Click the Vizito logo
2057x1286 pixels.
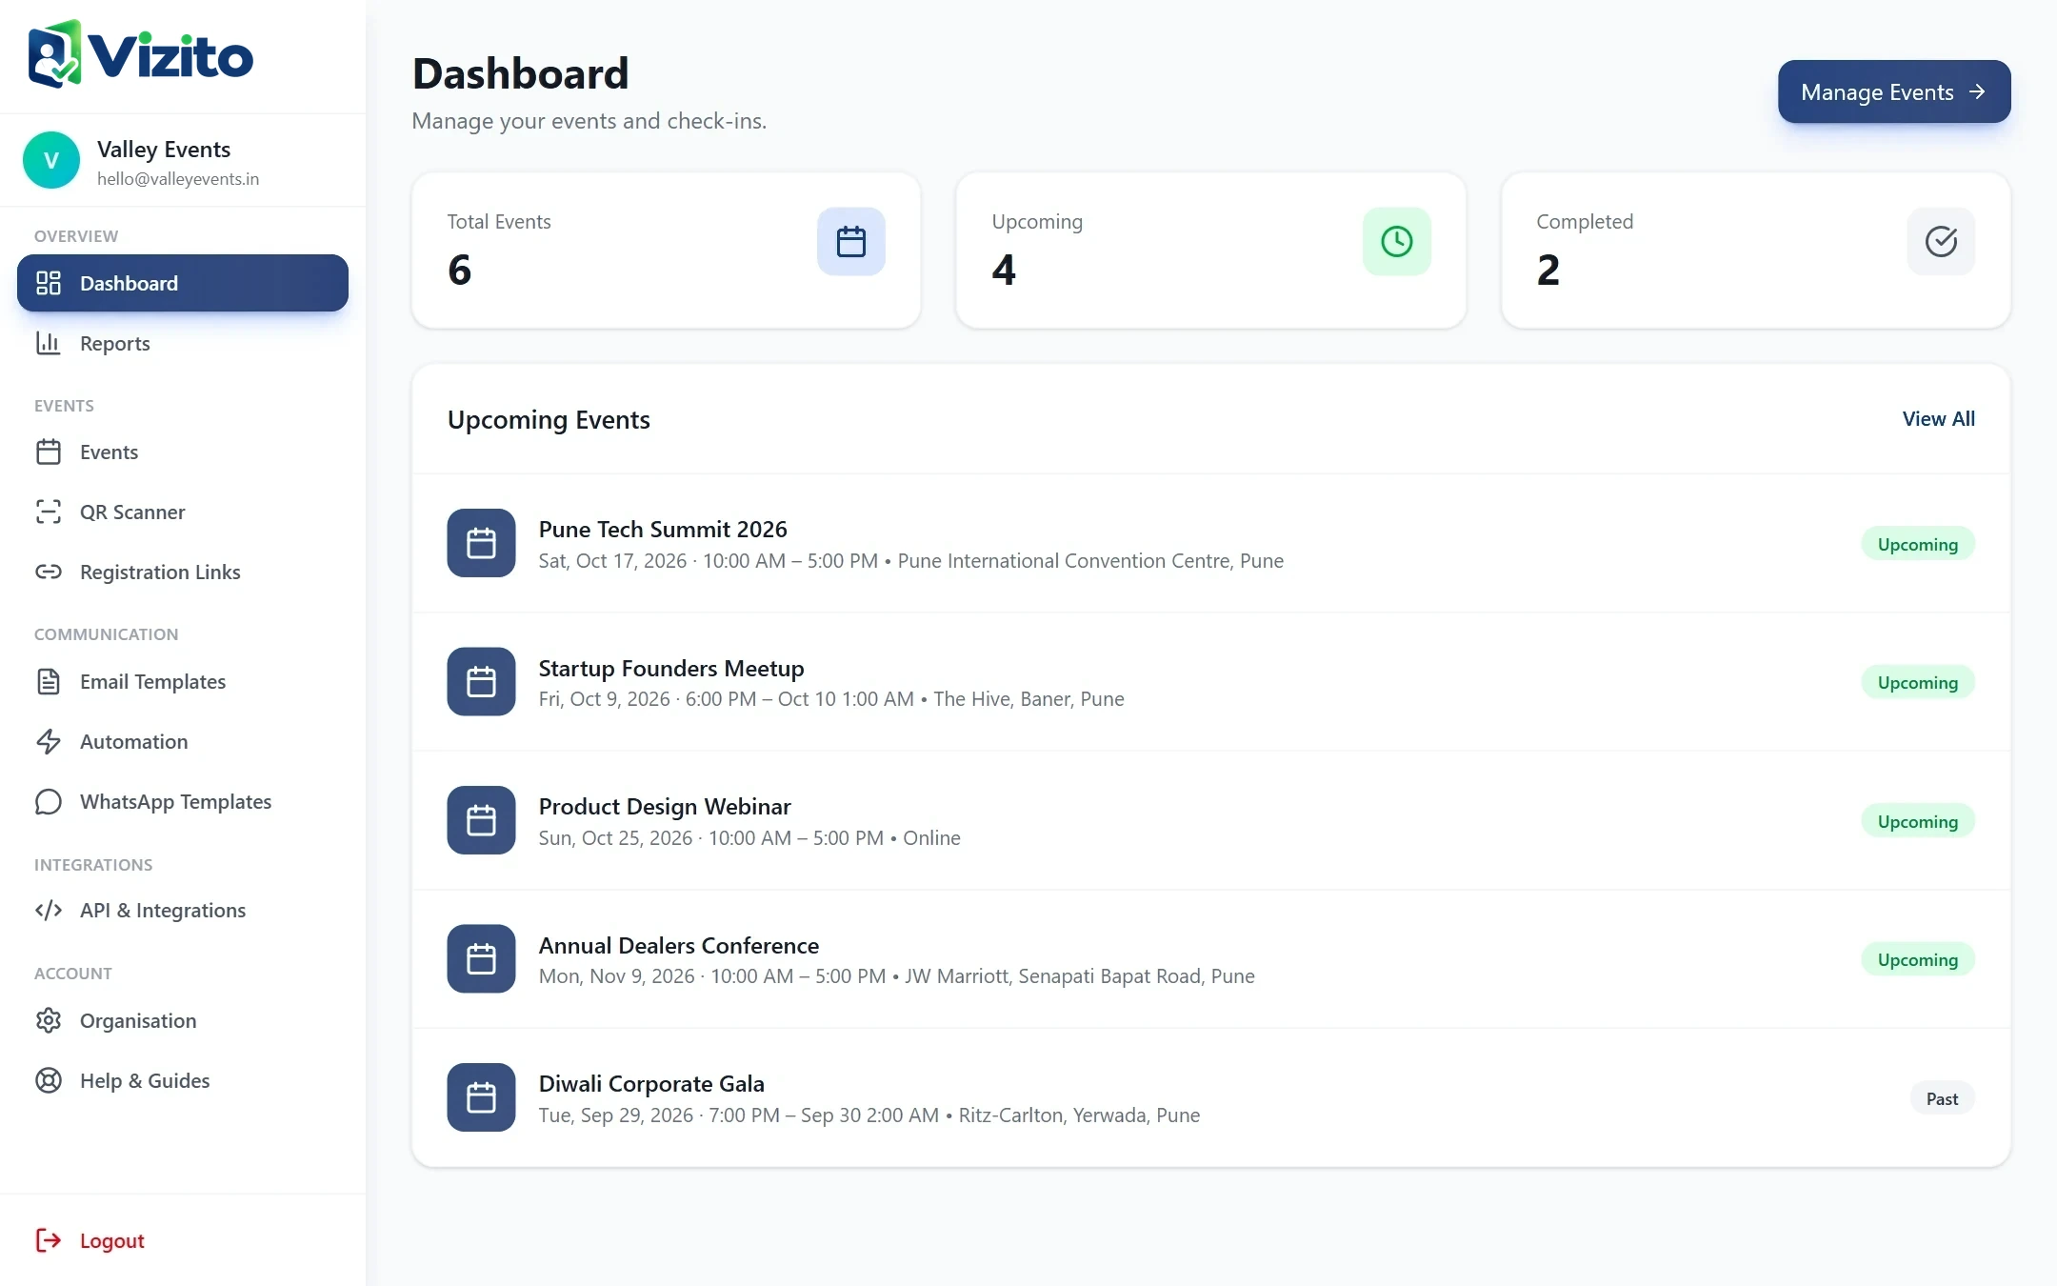pos(141,55)
